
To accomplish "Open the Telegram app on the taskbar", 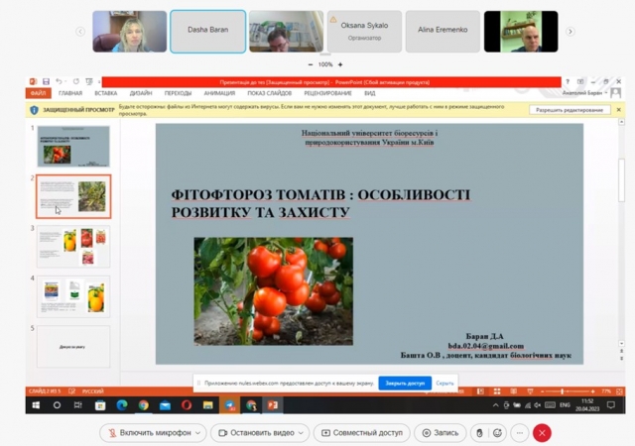I will [x=229, y=405].
